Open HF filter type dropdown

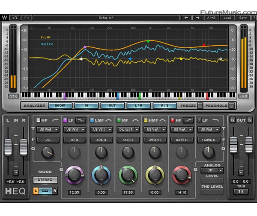pyautogui.click(x=182, y=129)
